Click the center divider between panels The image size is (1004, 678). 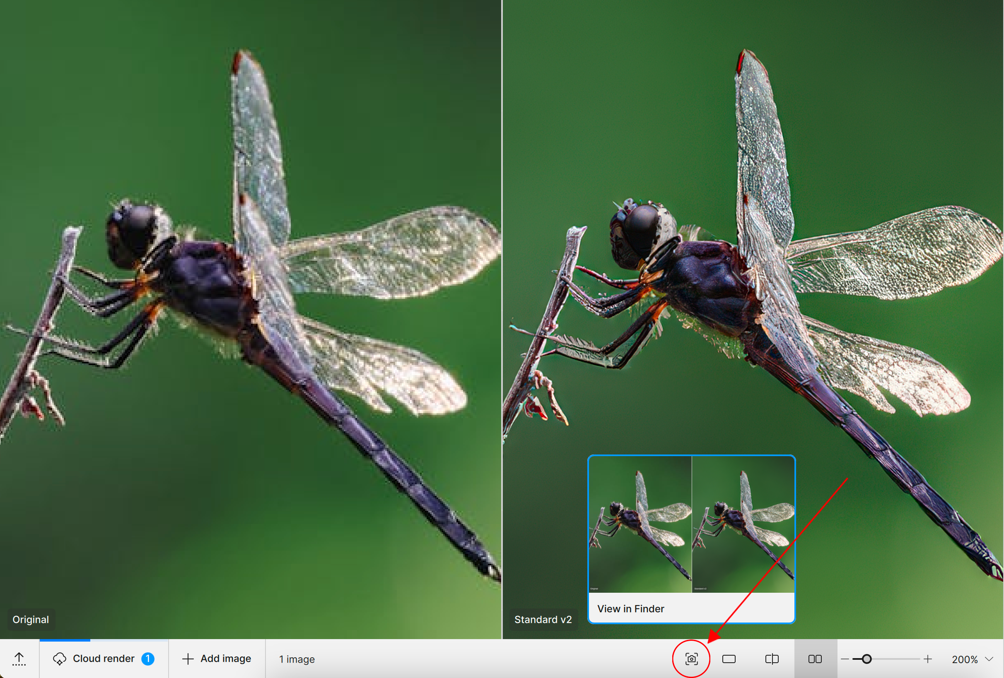502,320
